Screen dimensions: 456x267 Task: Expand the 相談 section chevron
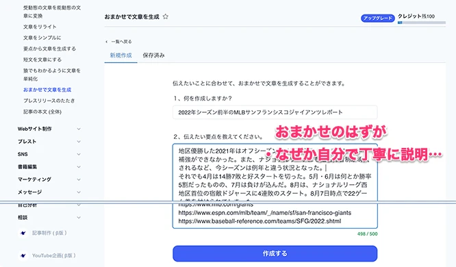[79, 218]
